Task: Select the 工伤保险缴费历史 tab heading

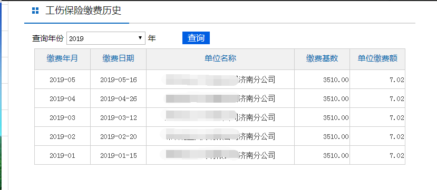Action: point(83,11)
